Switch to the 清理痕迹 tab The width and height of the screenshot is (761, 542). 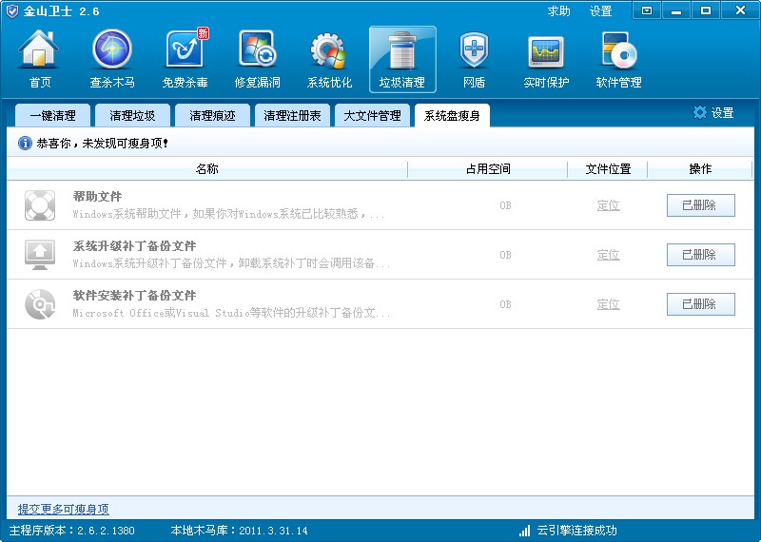click(212, 115)
